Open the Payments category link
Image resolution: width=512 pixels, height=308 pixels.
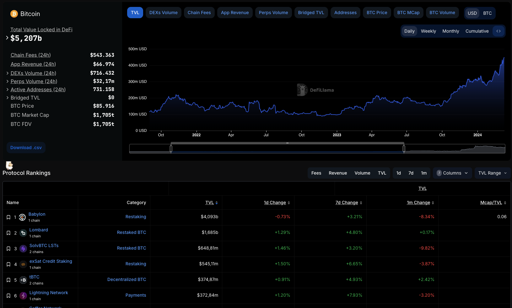tap(136, 295)
